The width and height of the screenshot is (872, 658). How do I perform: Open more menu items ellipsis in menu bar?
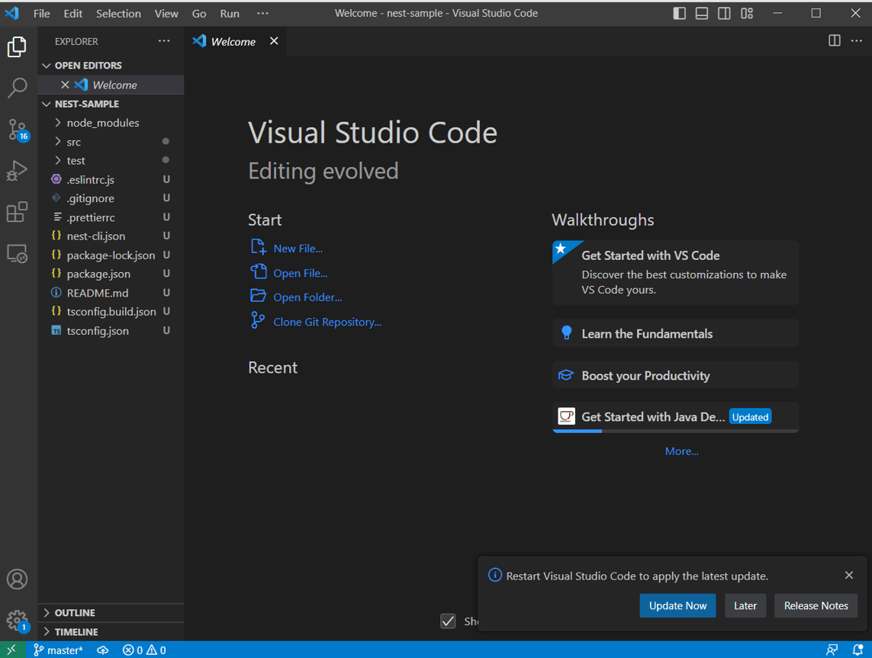(262, 13)
